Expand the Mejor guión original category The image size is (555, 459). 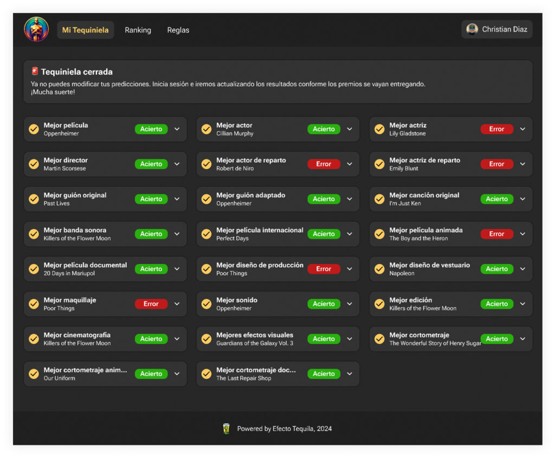pos(177,199)
